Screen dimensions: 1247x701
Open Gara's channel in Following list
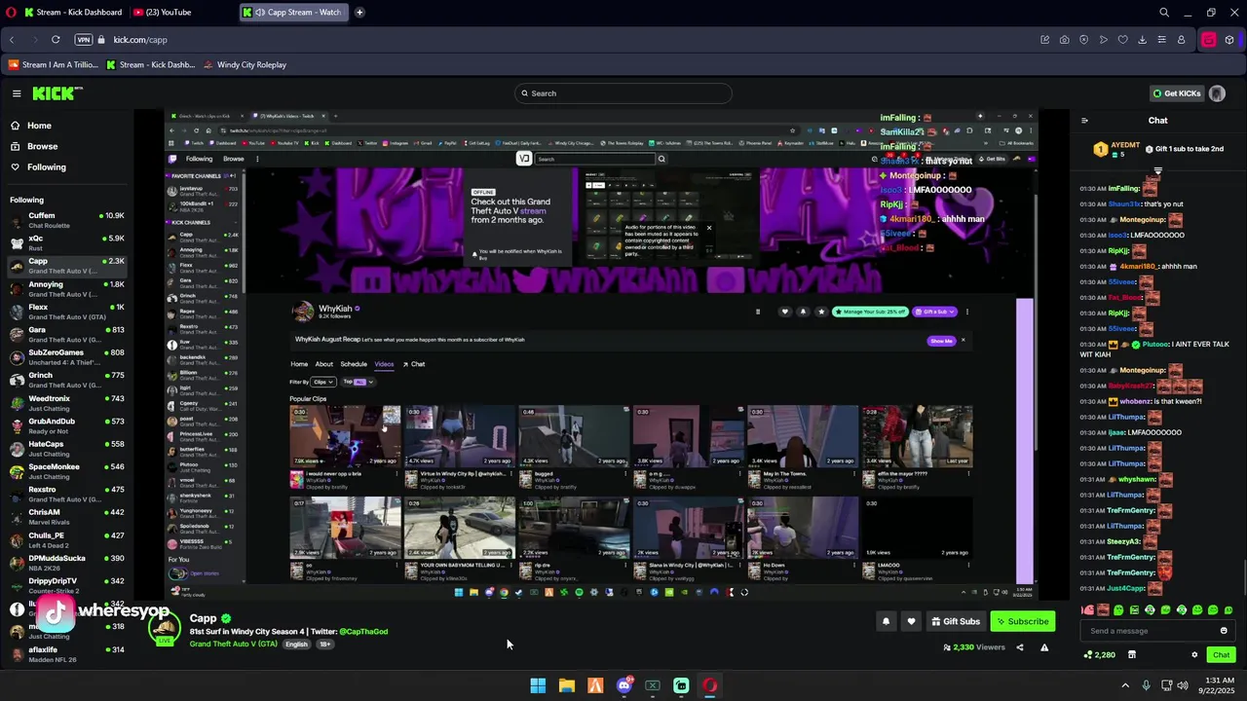[66, 334]
